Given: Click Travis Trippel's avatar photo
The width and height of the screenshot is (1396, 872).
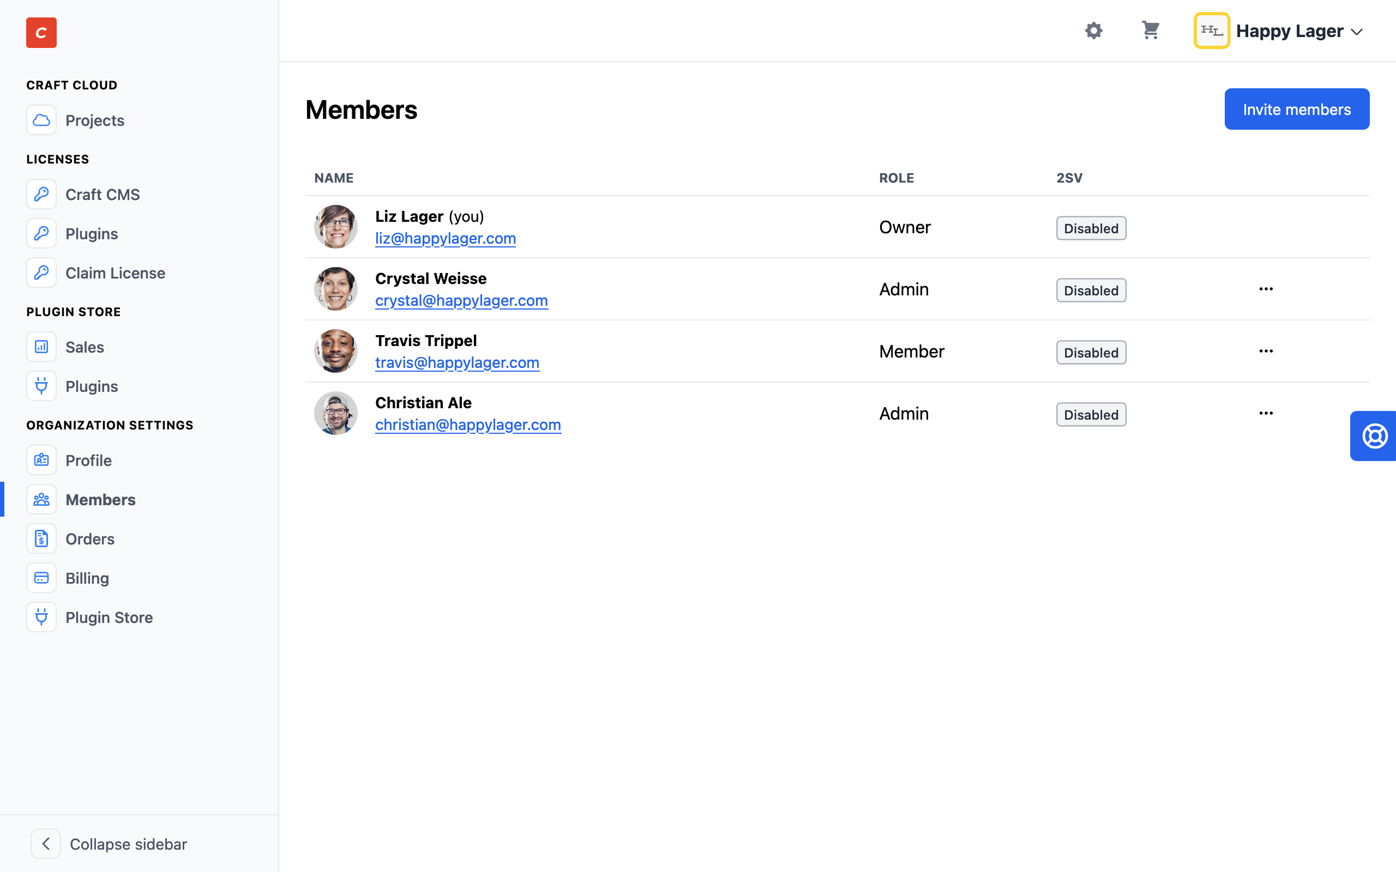Looking at the screenshot, I should click(x=336, y=351).
